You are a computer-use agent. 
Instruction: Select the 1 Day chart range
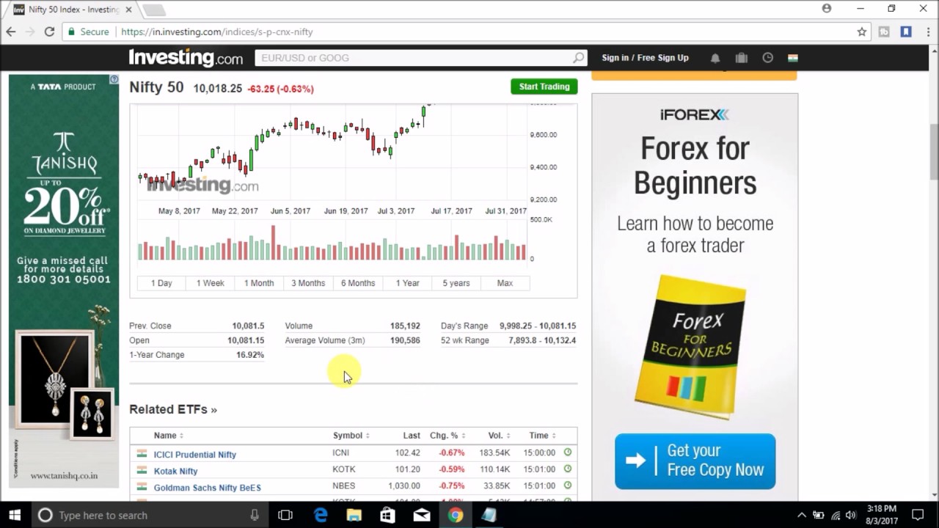(x=161, y=283)
